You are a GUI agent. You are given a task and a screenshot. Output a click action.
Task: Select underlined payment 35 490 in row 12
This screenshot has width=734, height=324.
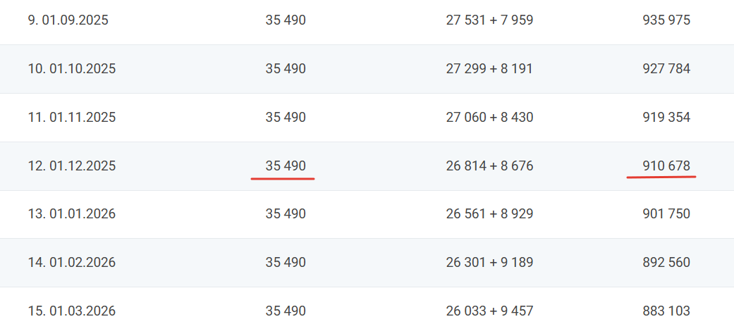click(x=286, y=166)
